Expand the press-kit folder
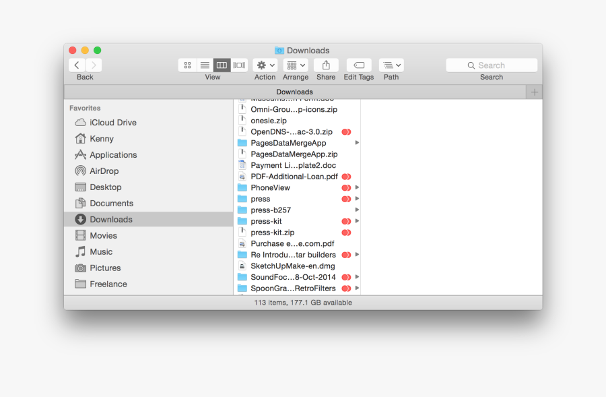This screenshot has width=606, height=397. click(x=357, y=220)
